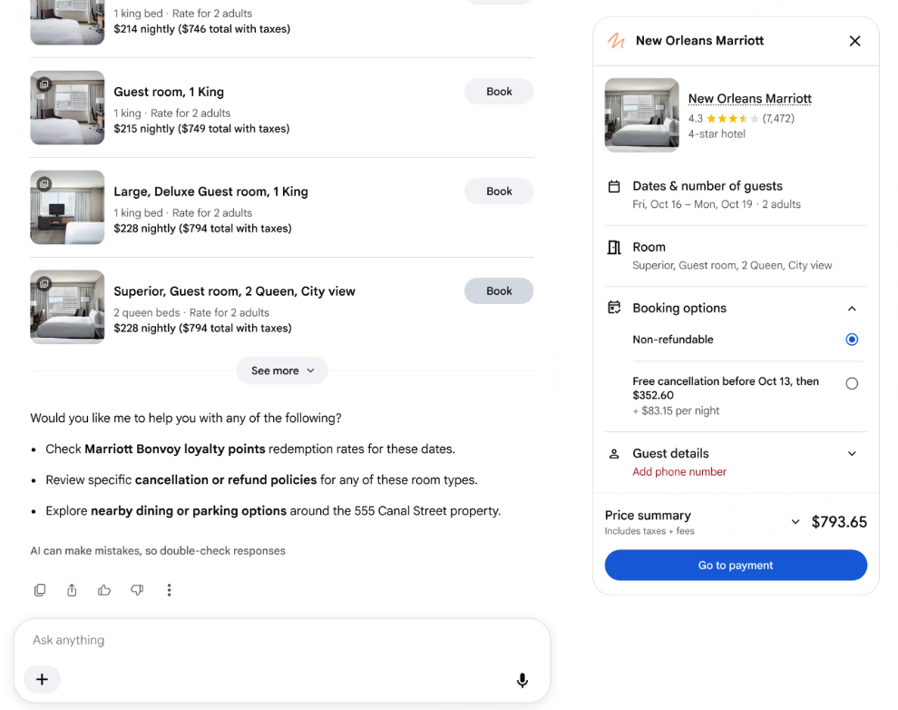Click the calendar icon beside Dates & number of guests

tap(614, 186)
